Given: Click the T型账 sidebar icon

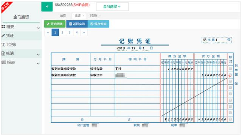Looking at the screenshot, I should tap(3, 45).
